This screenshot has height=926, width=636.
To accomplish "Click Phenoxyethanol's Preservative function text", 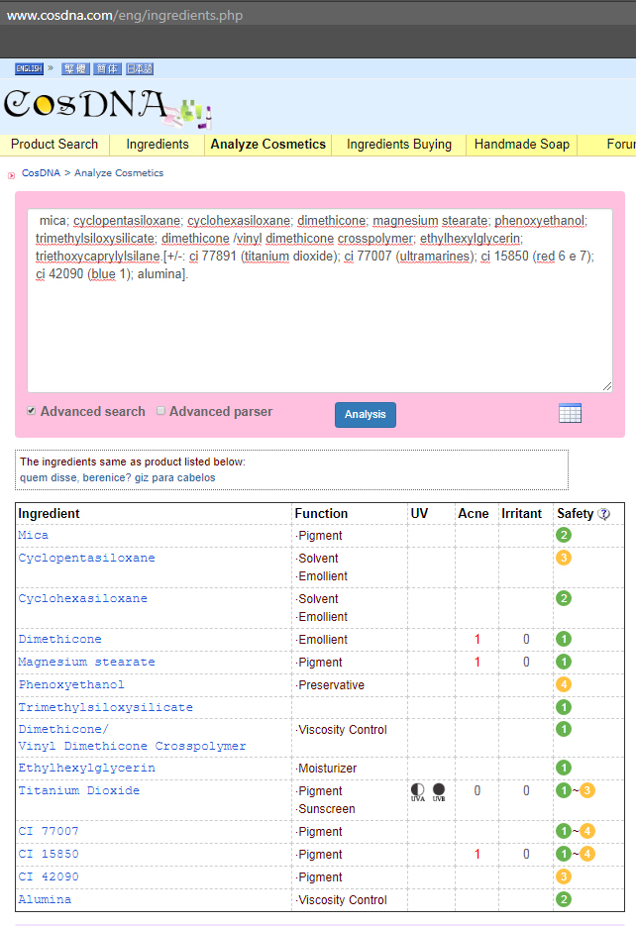I will 331,685.
